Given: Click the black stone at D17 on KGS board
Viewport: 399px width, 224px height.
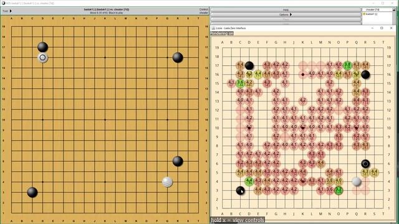Looking at the screenshot, I should [x=42, y=47].
